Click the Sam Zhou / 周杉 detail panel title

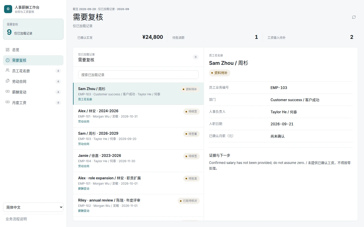pyautogui.click(x=229, y=63)
